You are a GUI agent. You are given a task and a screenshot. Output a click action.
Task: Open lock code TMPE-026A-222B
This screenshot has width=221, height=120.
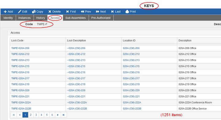[21, 109]
